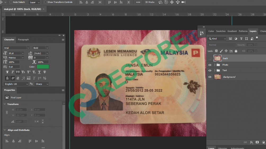Screen dimensions: 266x149
Task: Toggle OpenType fractions one-half button
Action: (45, 78)
